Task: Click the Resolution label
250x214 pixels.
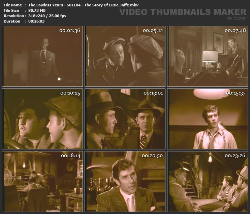Action: [x=14, y=16]
